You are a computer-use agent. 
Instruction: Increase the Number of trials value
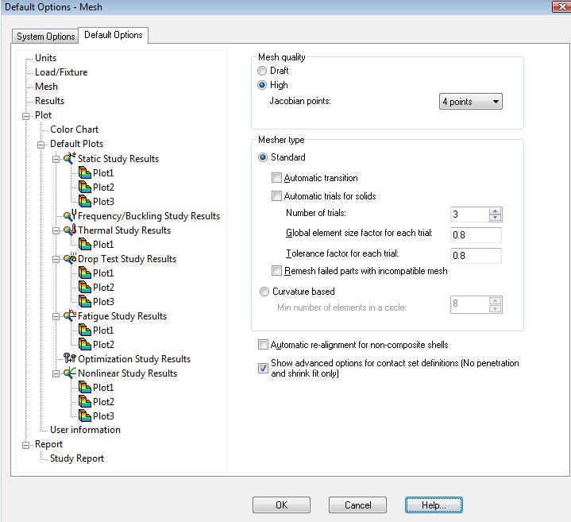(x=495, y=211)
